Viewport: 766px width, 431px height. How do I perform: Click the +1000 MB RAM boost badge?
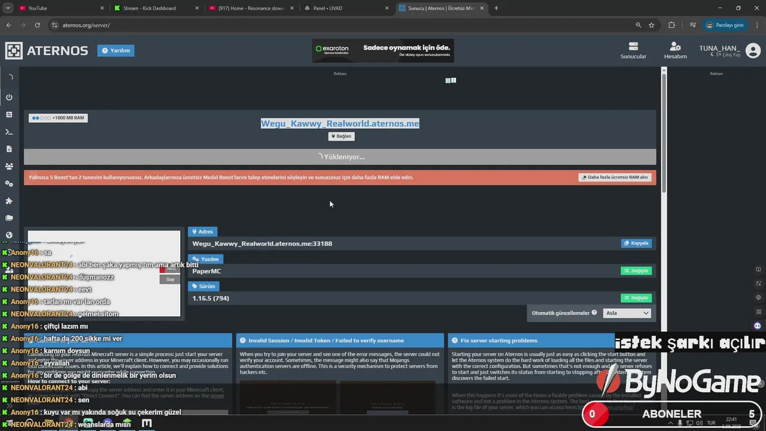pos(58,118)
